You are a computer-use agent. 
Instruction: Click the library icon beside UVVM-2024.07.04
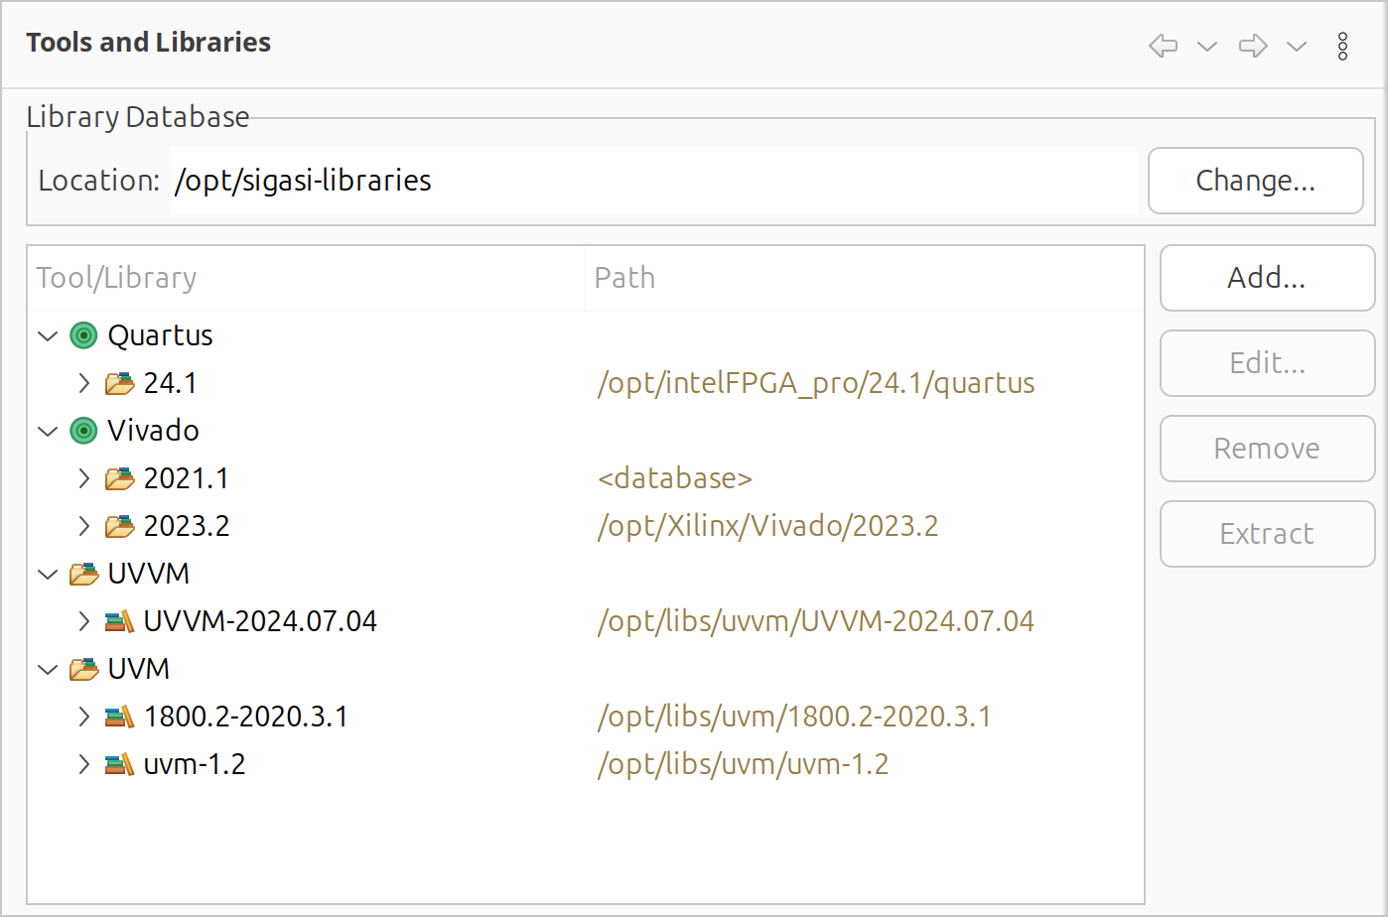coord(120,621)
